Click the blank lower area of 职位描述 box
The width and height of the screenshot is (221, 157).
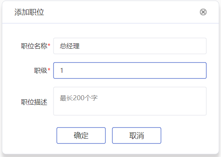pyautogui.click(x=130, y=110)
